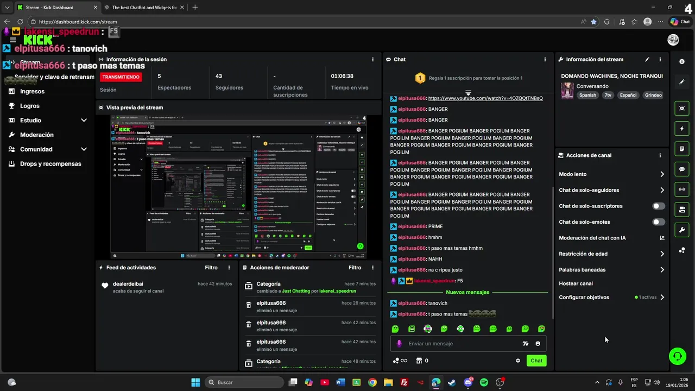Jump to Nuevos mensajes divider in chat
Viewport: 695px width, 391px height.
[x=467, y=292]
